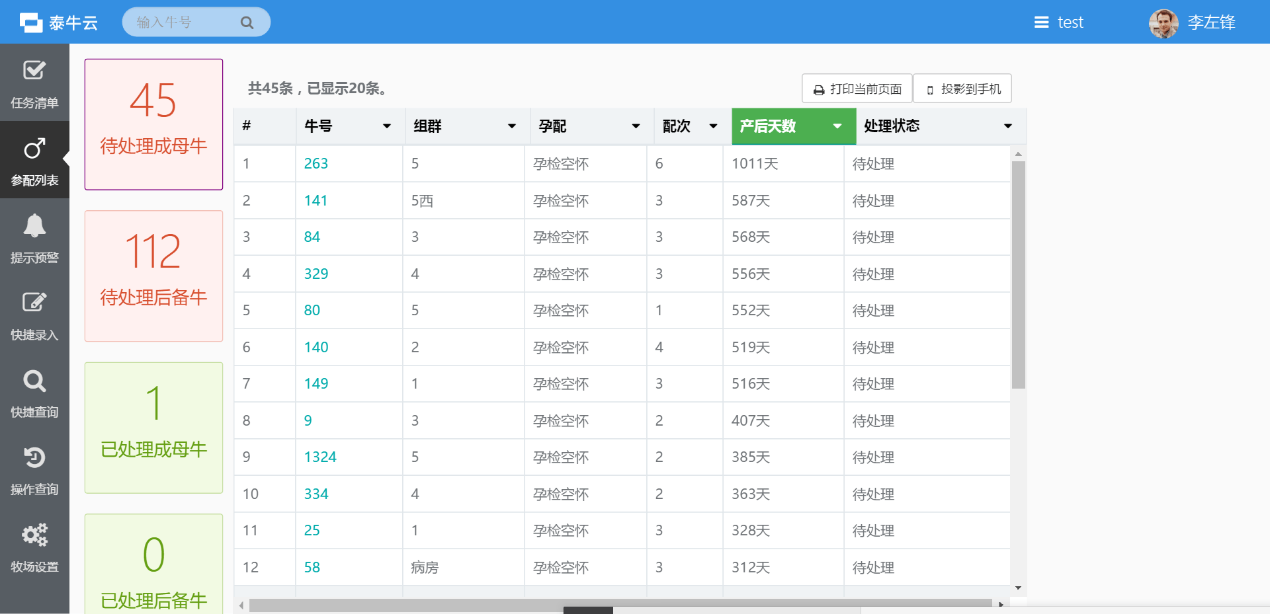Open the 提示预警 bell icon
This screenshot has height=614, width=1270.
click(34, 226)
